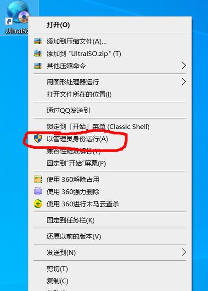The image size is (208, 291).
Task: Choose 通过QQ发送到 menu entry
Action: tap(110, 111)
